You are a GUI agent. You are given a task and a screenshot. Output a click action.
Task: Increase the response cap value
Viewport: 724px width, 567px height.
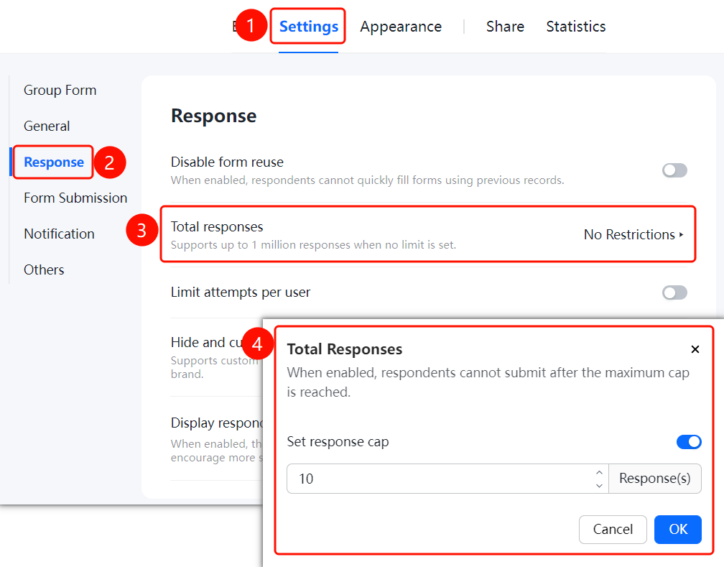pyautogui.click(x=599, y=472)
